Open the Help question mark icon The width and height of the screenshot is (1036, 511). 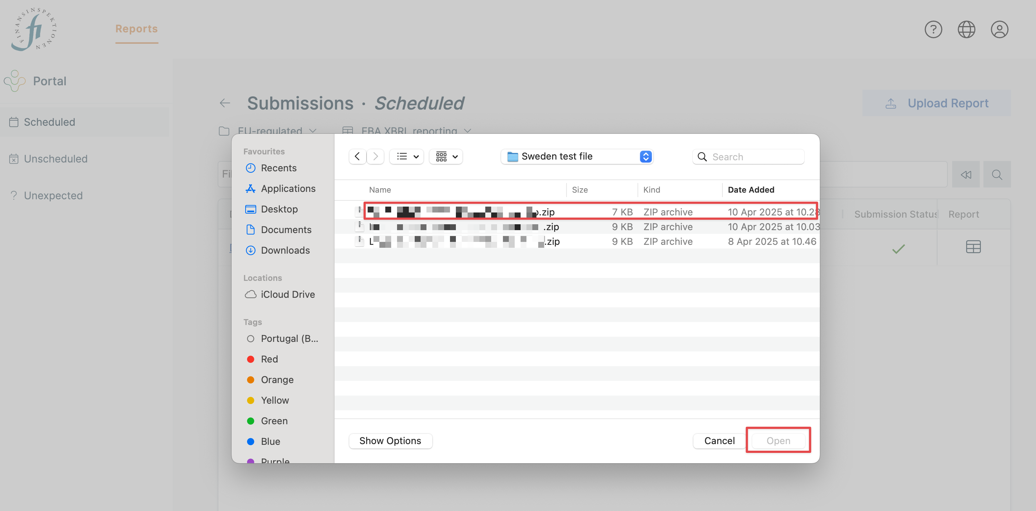coord(933,29)
